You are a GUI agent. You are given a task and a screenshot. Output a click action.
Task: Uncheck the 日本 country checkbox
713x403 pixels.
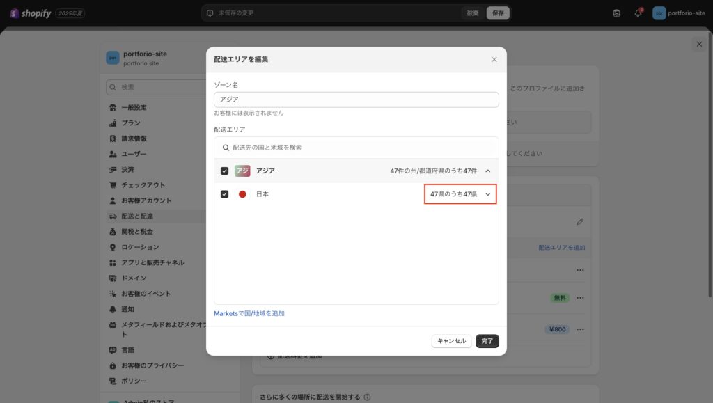click(224, 194)
